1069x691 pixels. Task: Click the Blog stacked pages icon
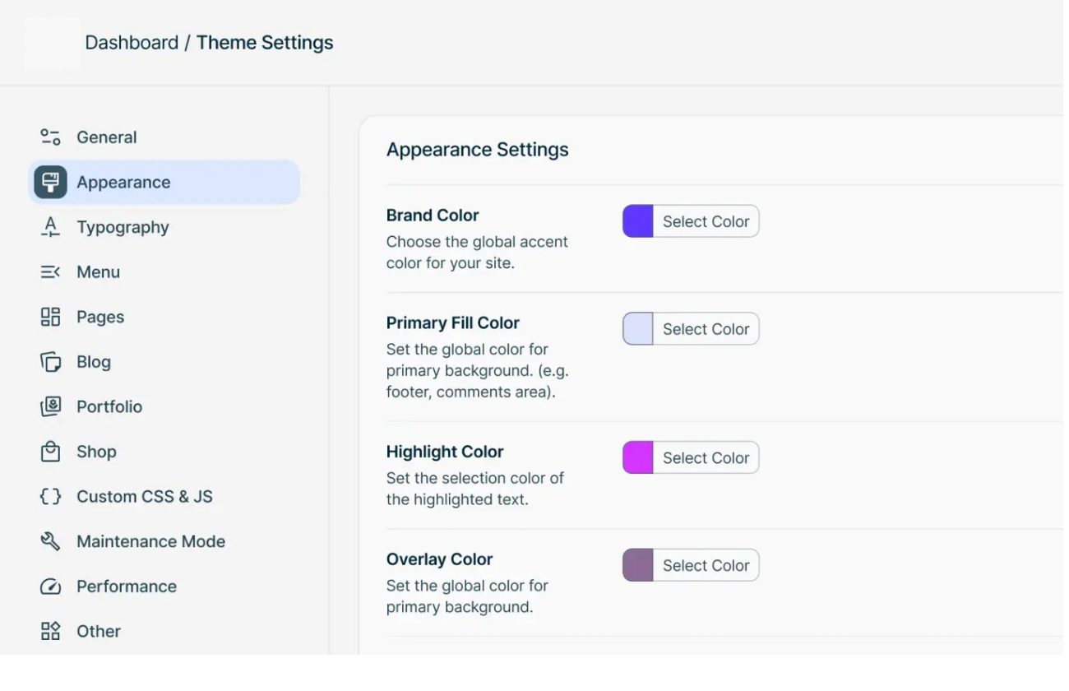[50, 362]
